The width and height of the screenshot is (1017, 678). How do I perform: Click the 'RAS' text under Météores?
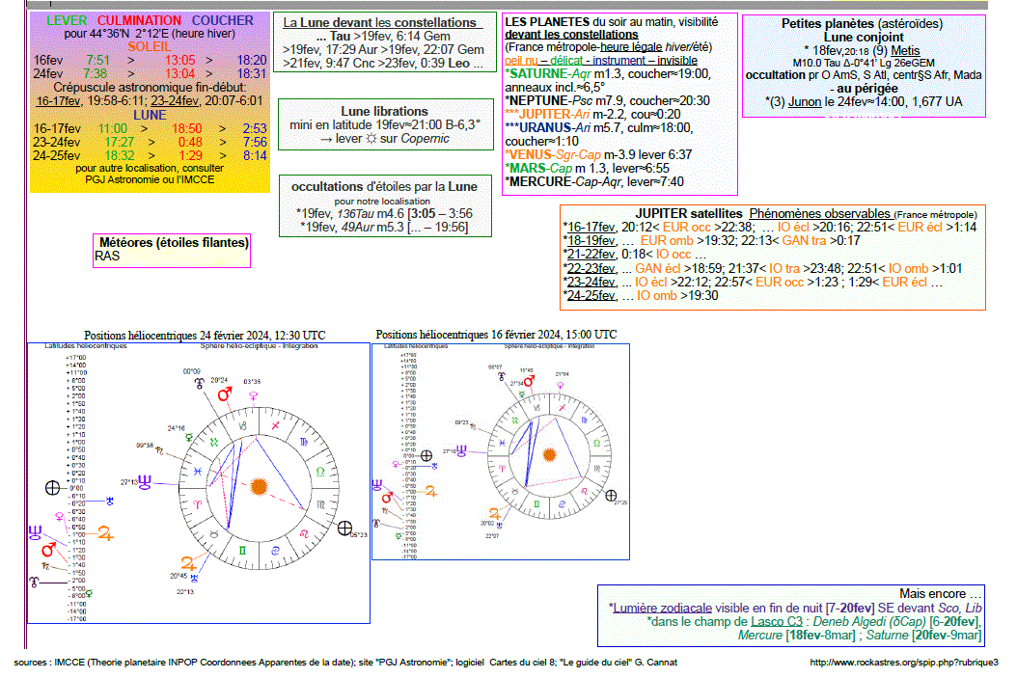coord(107,256)
